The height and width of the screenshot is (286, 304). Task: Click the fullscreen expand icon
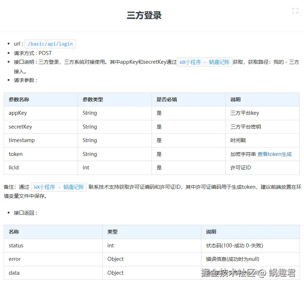[295, 11]
